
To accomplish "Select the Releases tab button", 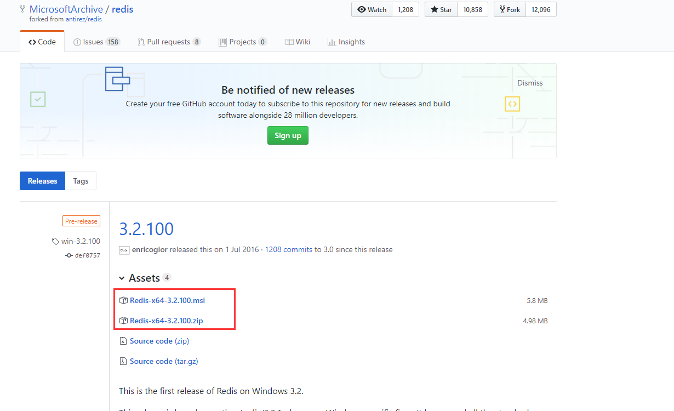I will pos(43,181).
